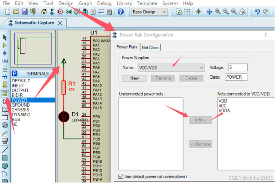Image resolution: width=275 pixels, height=183 pixels.
Task: Select the Wire Label Mode tool
Action: pos(5,61)
